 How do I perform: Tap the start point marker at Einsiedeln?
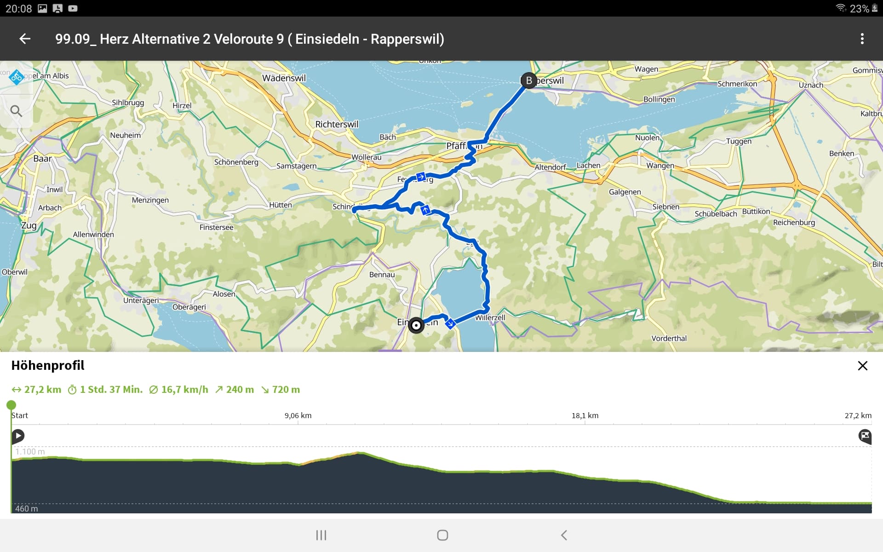pos(416,326)
